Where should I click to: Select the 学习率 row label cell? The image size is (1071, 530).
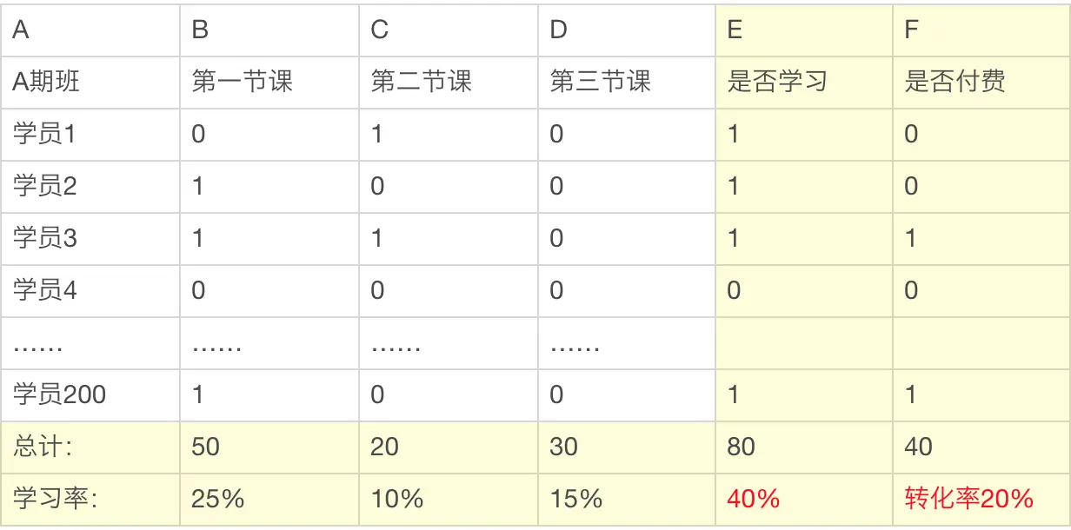tap(90, 500)
